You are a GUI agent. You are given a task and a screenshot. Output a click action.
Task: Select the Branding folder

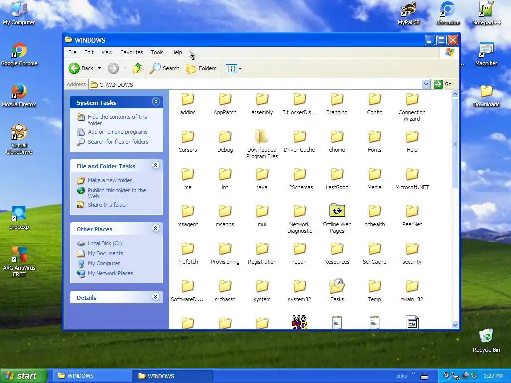[x=337, y=104]
